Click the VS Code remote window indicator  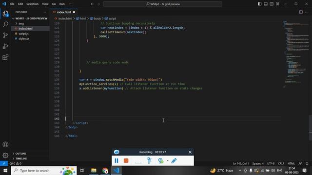pyautogui.click(x=4, y=163)
